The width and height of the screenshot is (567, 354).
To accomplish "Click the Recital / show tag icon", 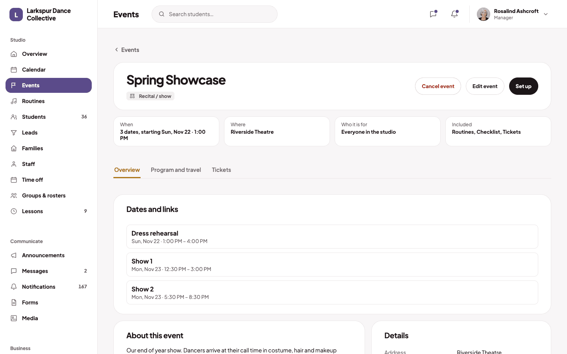I will tap(132, 96).
